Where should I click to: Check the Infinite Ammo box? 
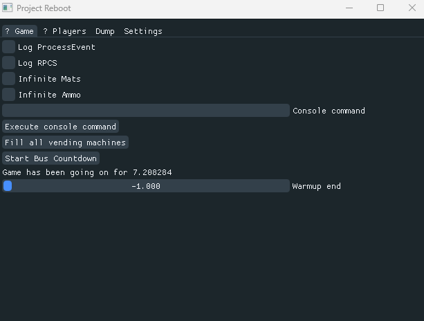click(9, 95)
